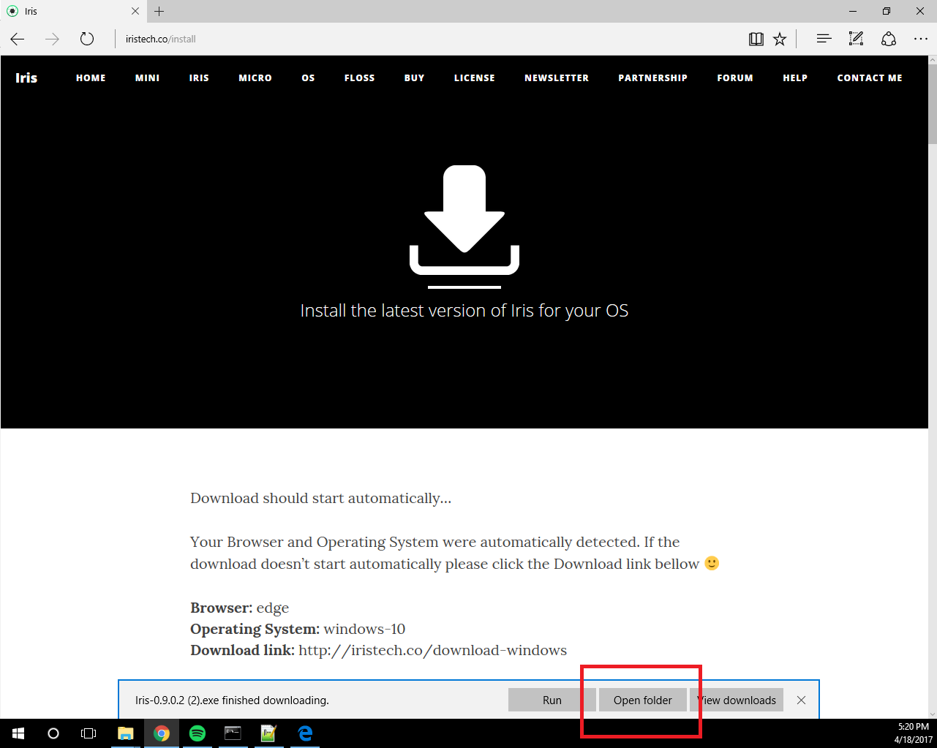Open Edge More actions ellipsis menu

point(921,39)
